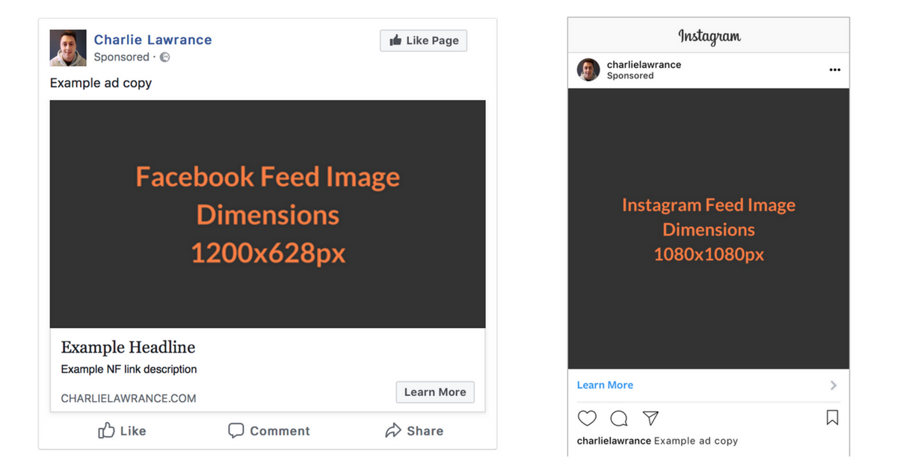The width and height of the screenshot is (897, 469).
Task: Save post with Instagram bookmark icon
Action: tap(832, 418)
